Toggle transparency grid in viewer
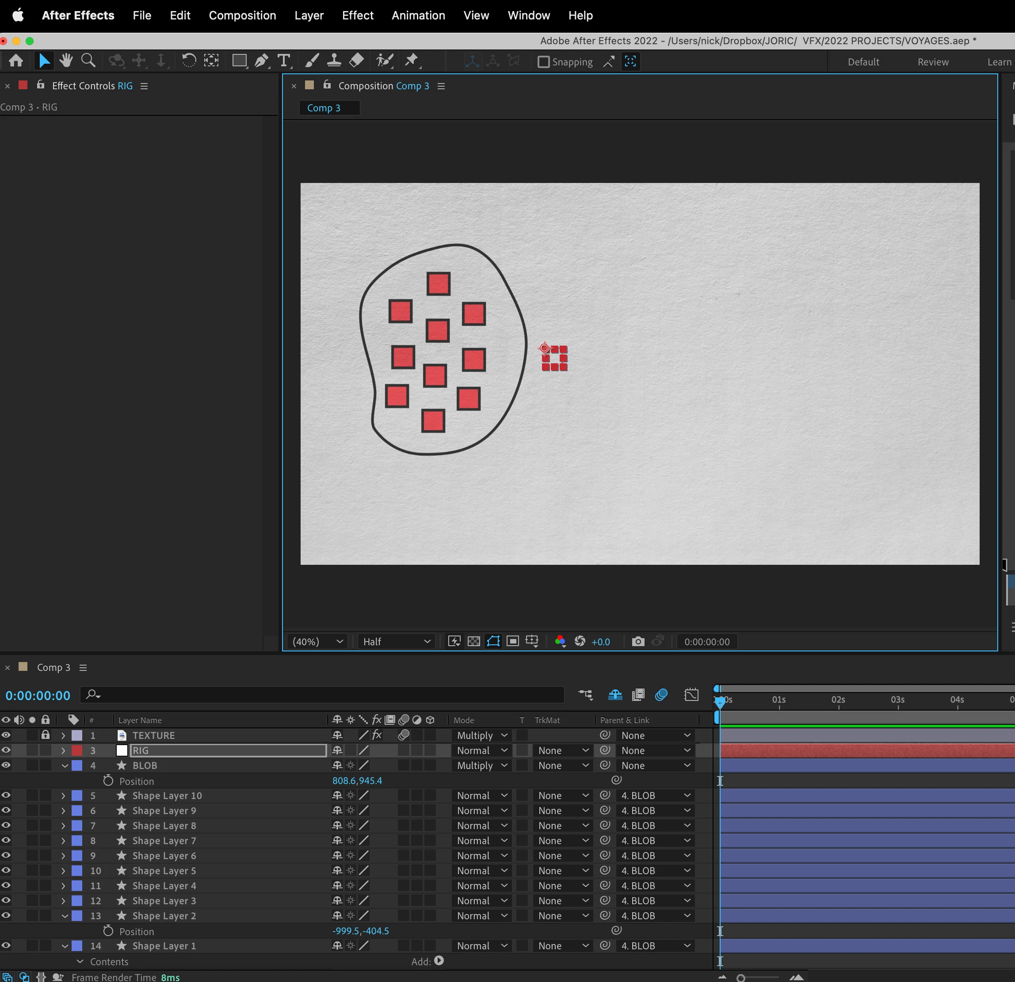 tap(474, 642)
